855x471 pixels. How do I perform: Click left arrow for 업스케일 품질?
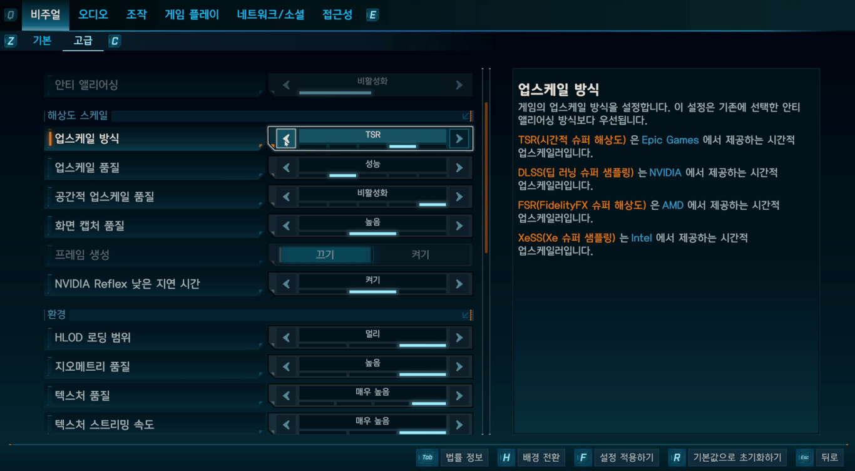coord(286,167)
